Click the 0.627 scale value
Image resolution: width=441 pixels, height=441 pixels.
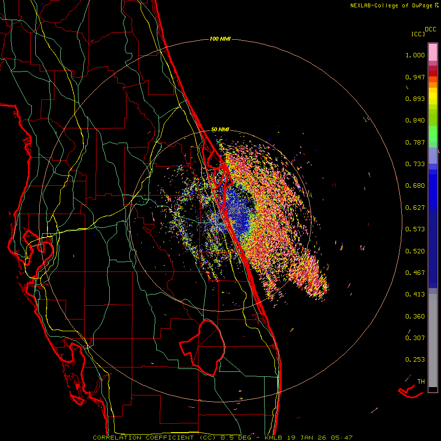[x=415, y=208]
